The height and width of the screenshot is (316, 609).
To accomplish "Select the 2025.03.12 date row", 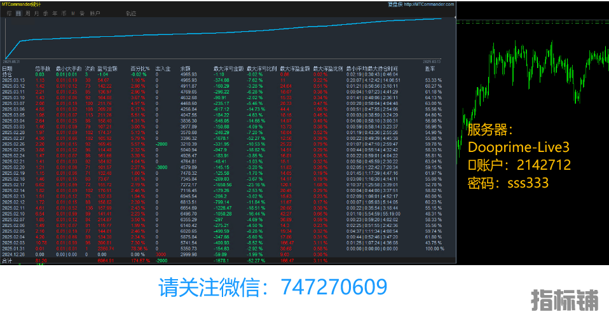I will point(228,86).
